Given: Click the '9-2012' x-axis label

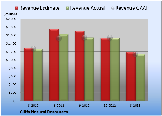Looking at the screenshot, I should pos(84,106).
